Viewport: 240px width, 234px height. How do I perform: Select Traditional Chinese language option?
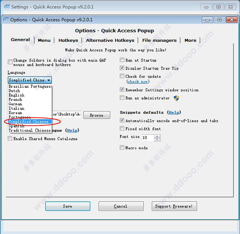(30, 130)
